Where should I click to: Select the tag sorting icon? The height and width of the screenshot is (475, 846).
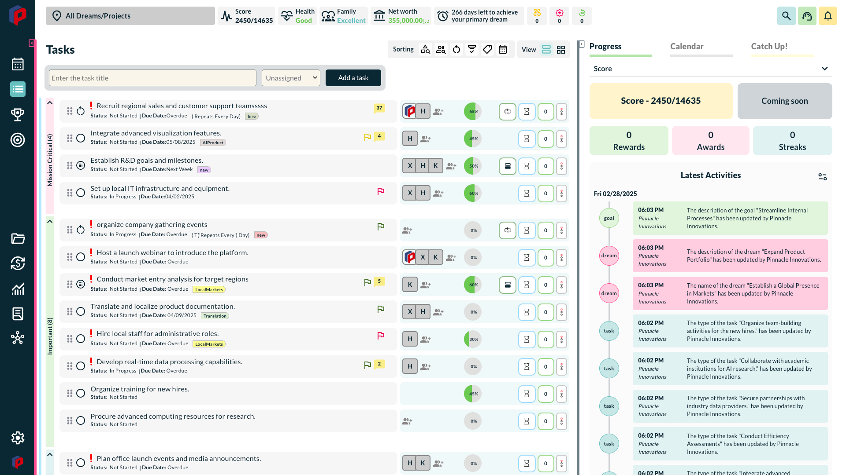pos(487,49)
